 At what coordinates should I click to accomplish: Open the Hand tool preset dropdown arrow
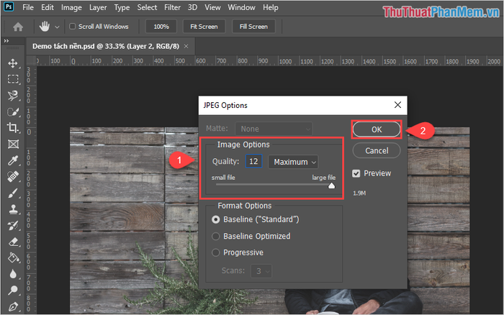57,27
